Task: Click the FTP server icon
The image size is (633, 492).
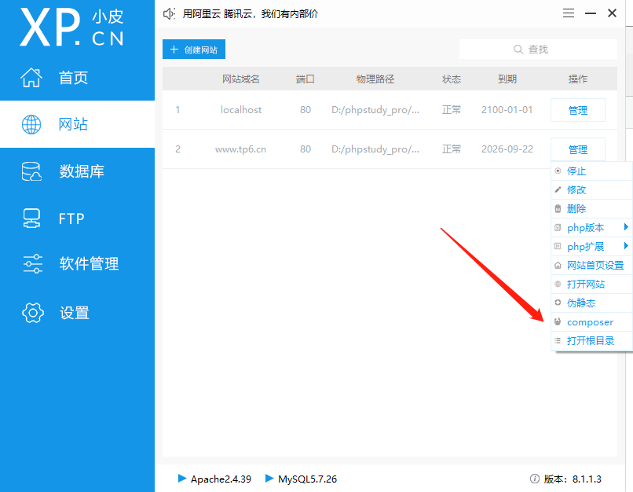Action: [x=31, y=218]
